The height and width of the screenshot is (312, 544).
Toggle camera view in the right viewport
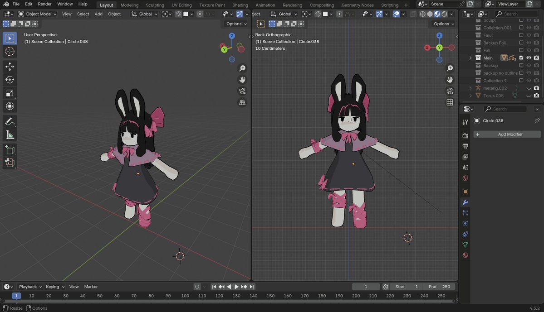450,91
